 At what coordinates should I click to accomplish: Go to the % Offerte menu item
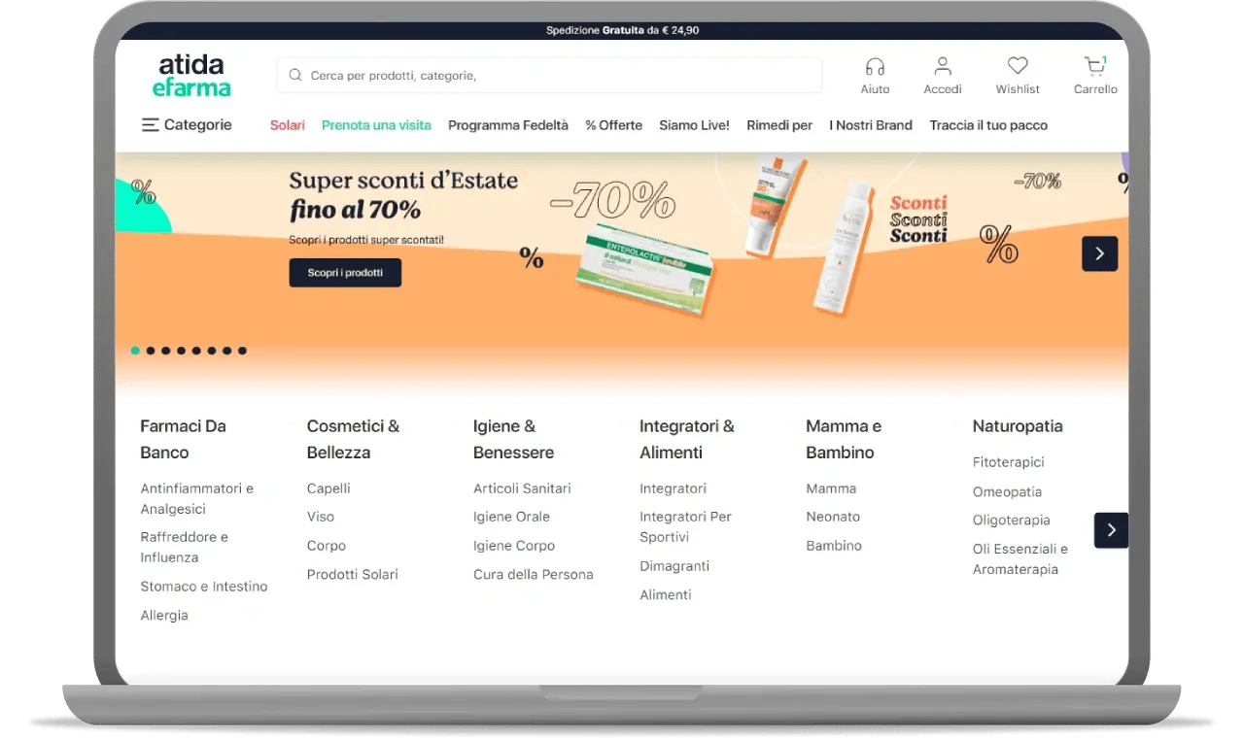click(x=613, y=125)
